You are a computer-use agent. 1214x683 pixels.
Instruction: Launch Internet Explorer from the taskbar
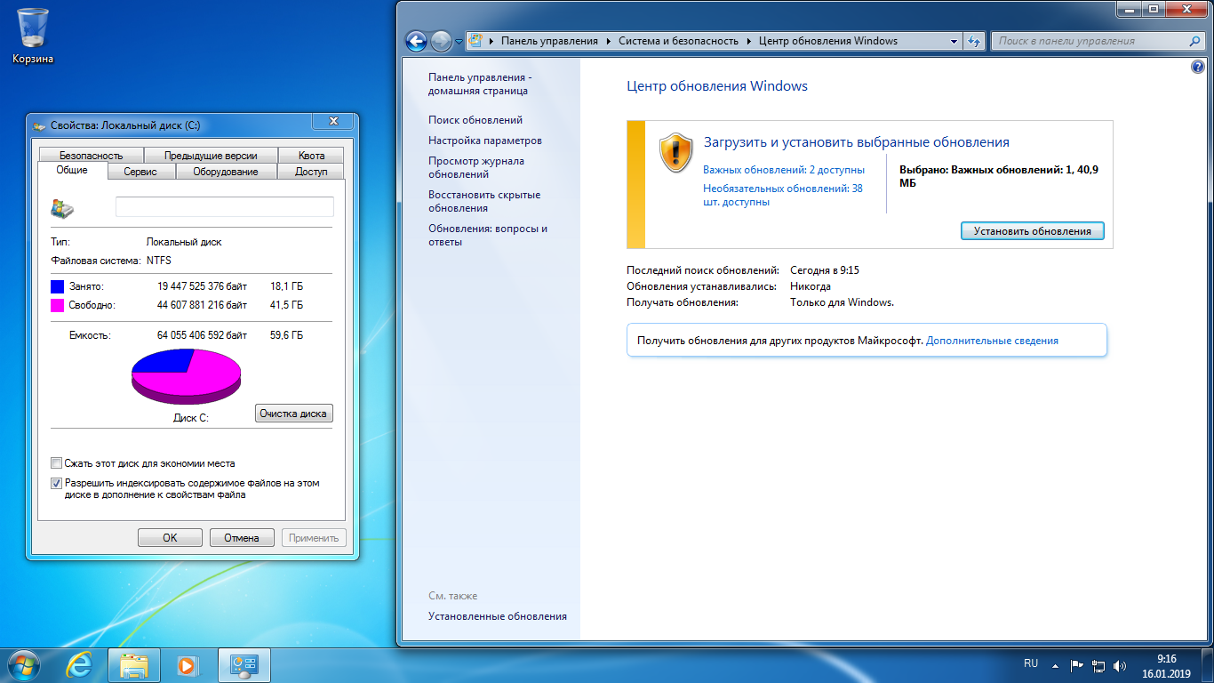coord(81,664)
